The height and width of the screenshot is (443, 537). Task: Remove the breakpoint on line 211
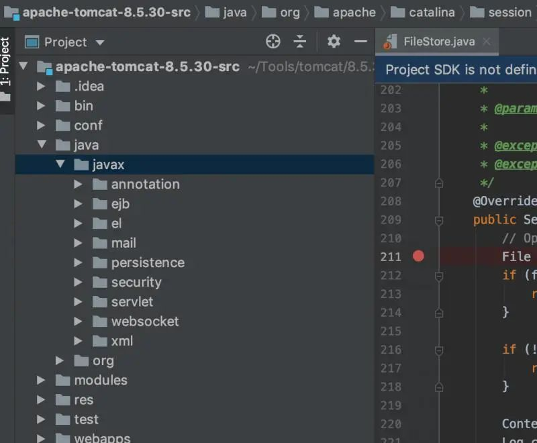pyautogui.click(x=418, y=256)
